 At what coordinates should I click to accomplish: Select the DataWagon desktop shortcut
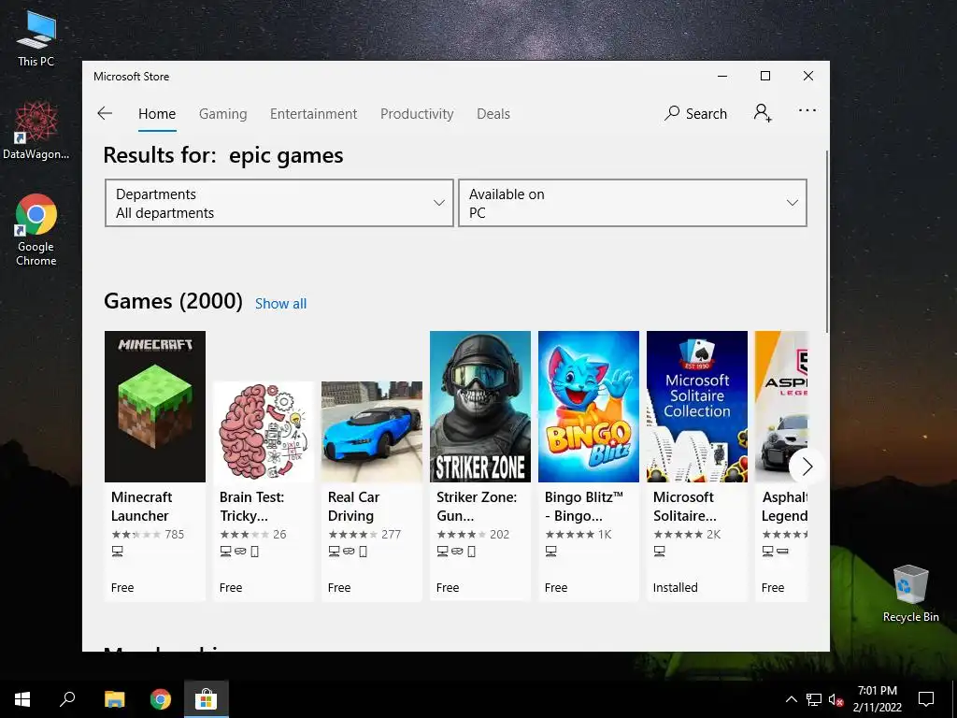(x=36, y=131)
